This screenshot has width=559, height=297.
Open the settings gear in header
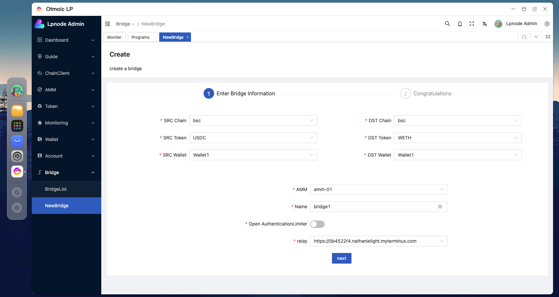547,24
